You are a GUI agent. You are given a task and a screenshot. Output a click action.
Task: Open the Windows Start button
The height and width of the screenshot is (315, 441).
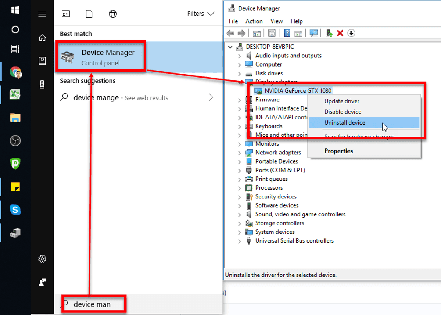(15, 10)
